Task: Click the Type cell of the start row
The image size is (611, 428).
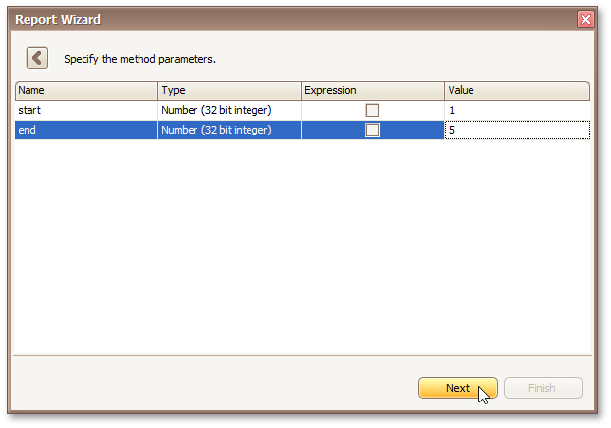Action: (x=229, y=110)
